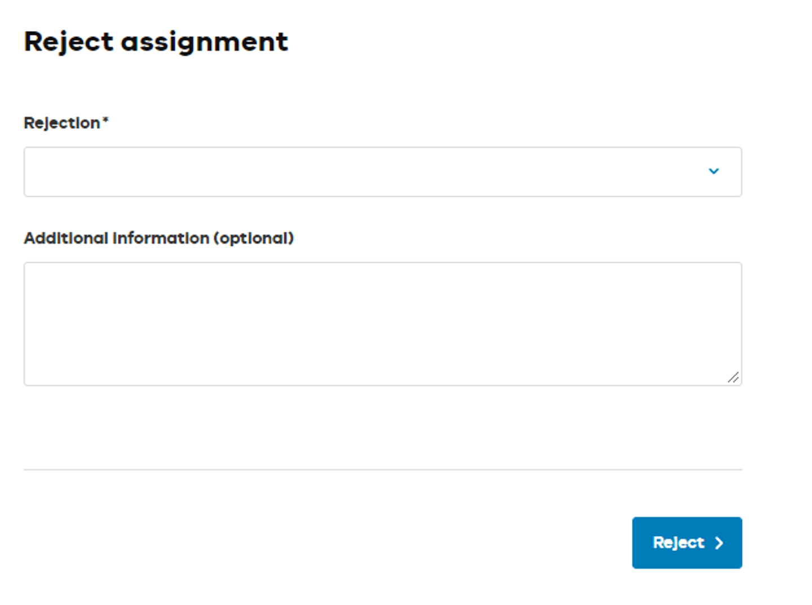The image size is (812, 605).
Task: Click the Additional information (optional) label
Action: (x=158, y=239)
